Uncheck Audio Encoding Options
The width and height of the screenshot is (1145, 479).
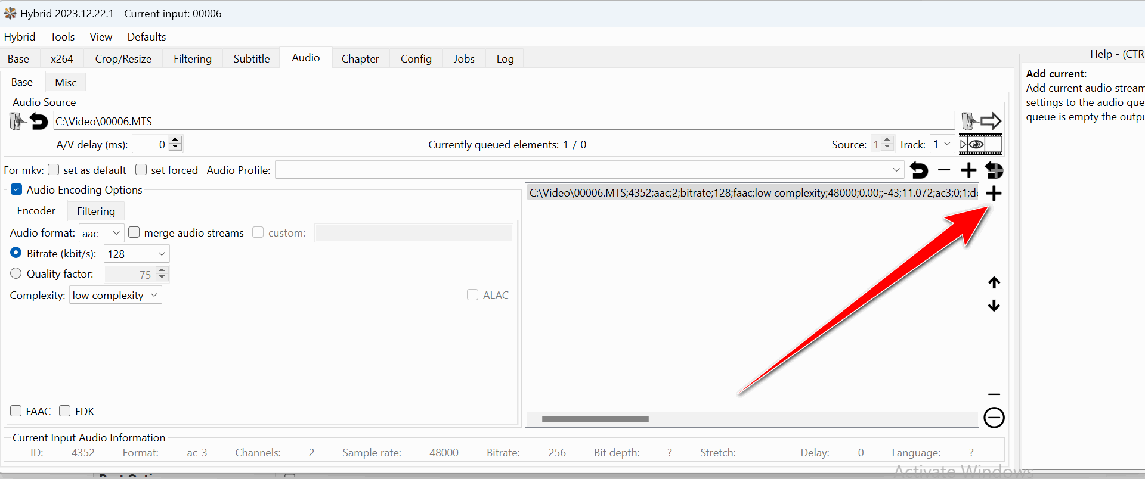tap(17, 190)
